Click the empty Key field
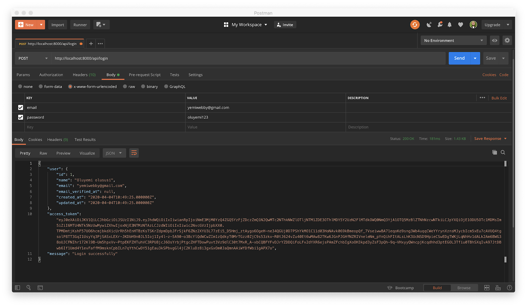This screenshot has height=307, width=527. [x=105, y=127]
